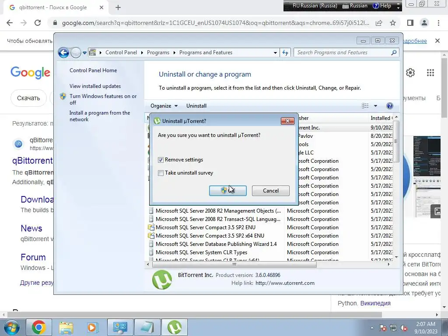This screenshot has height=336, width=448.
Task: Refresh the Programs and Features view
Action: point(285,52)
